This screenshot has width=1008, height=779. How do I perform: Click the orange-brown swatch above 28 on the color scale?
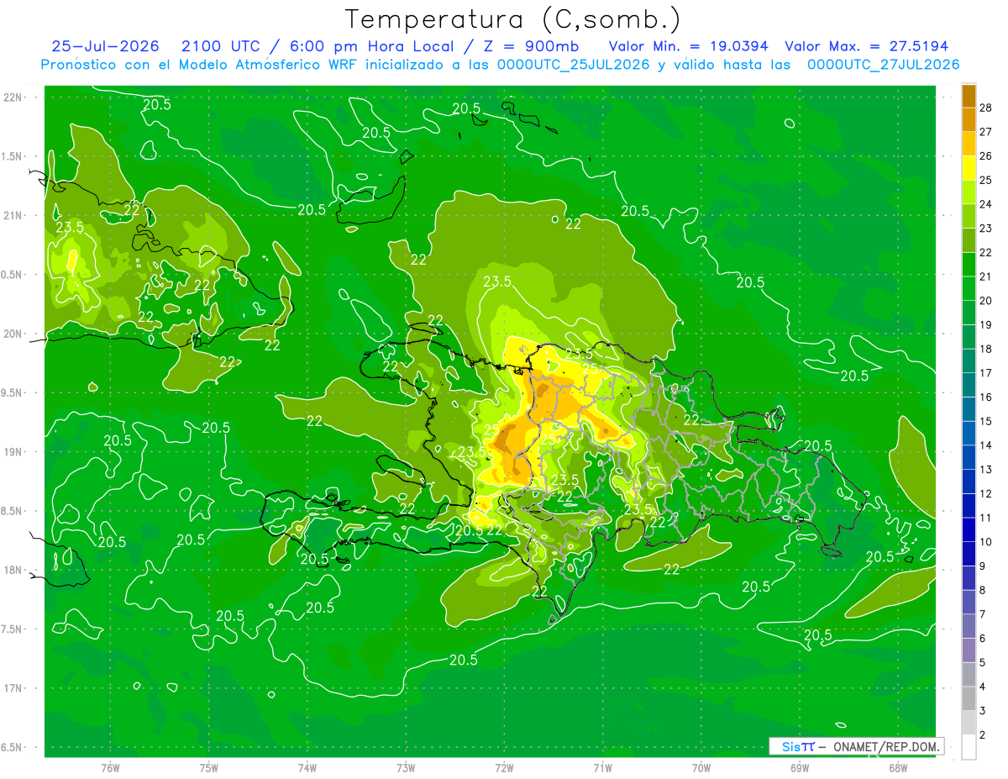point(969,95)
